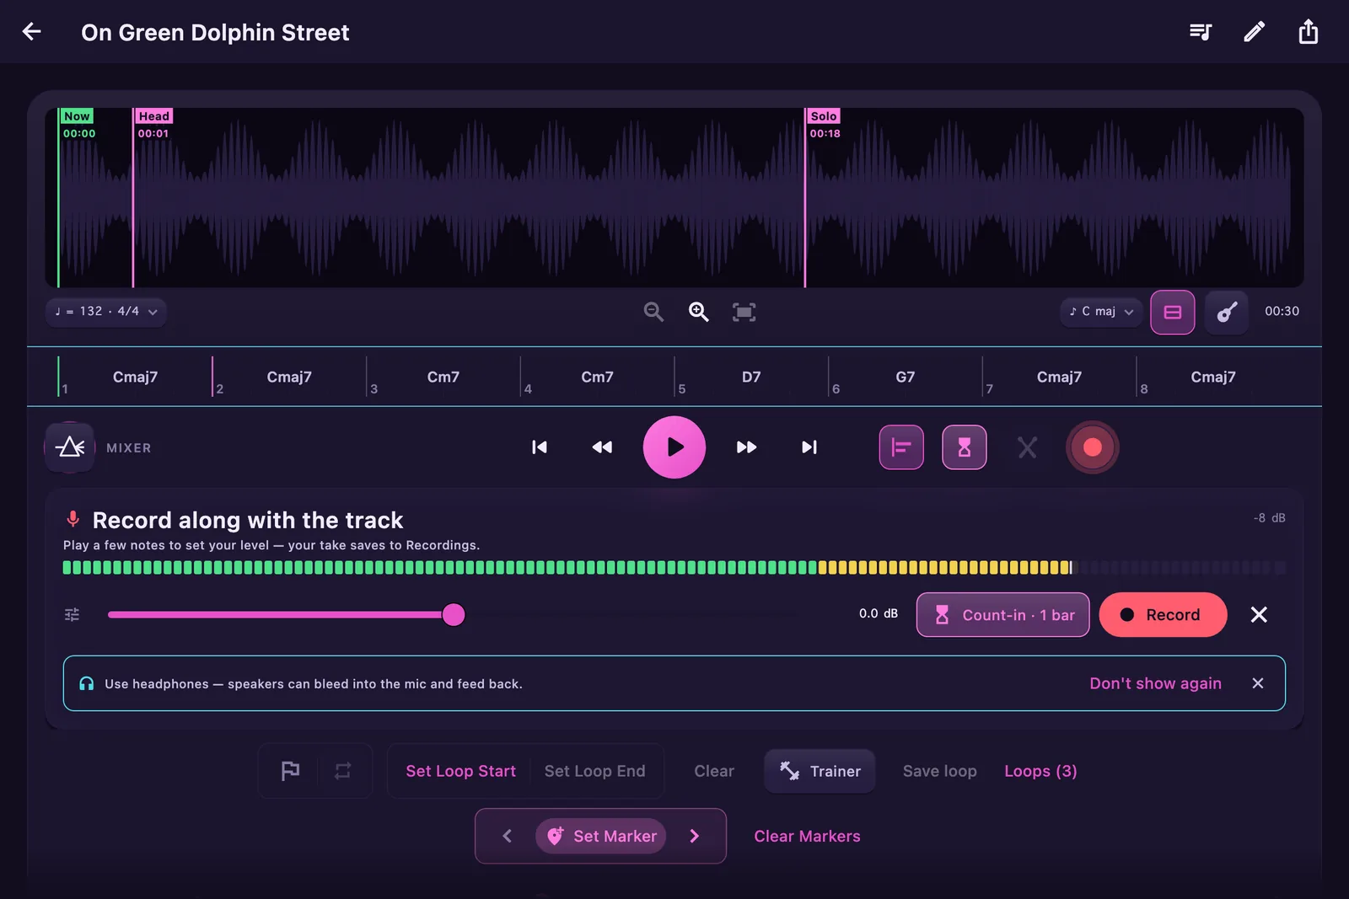
Task: Open the playlist queue icon
Action: click(1201, 32)
